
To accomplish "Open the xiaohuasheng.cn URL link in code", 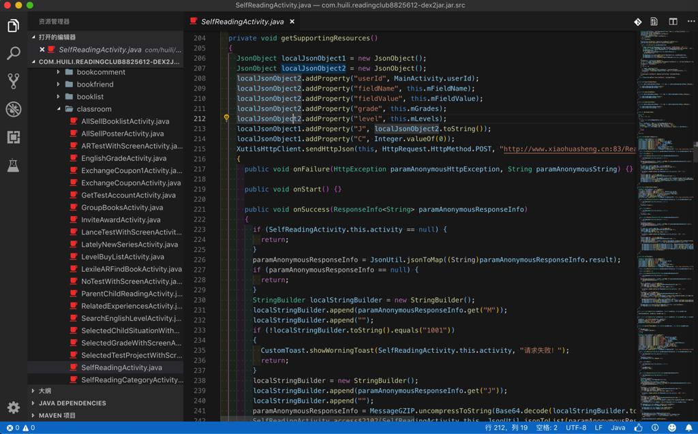I will coord(569,149).
